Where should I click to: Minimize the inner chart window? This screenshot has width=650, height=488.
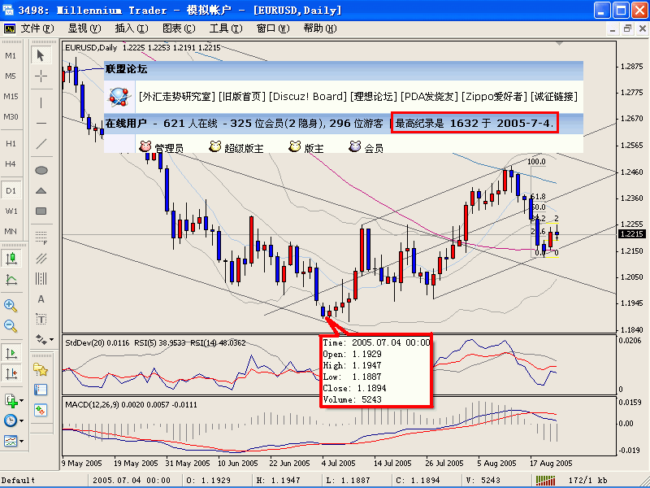click(613, 28)
